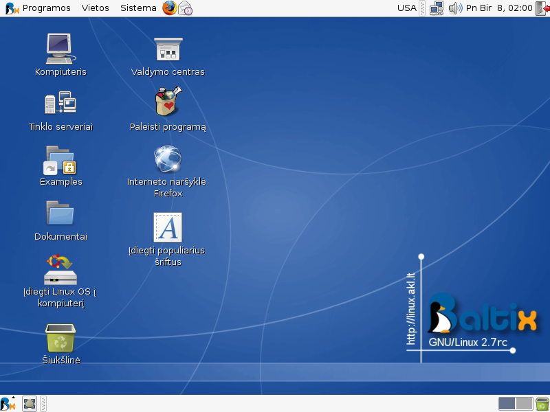Click the network status tray icon
The image size is (550, 412).
point(436,8)
